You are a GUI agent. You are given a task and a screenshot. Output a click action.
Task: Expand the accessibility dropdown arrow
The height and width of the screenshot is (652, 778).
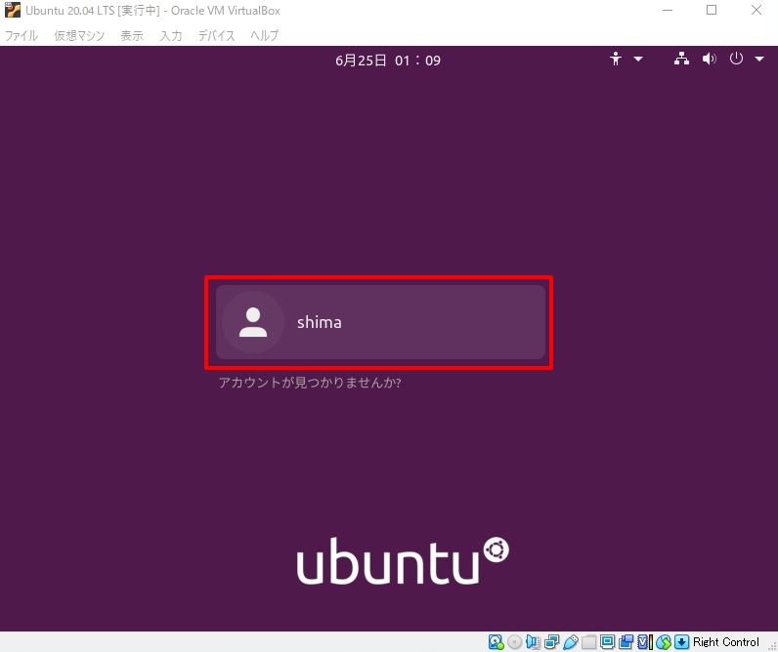click(x=638, y=59)
